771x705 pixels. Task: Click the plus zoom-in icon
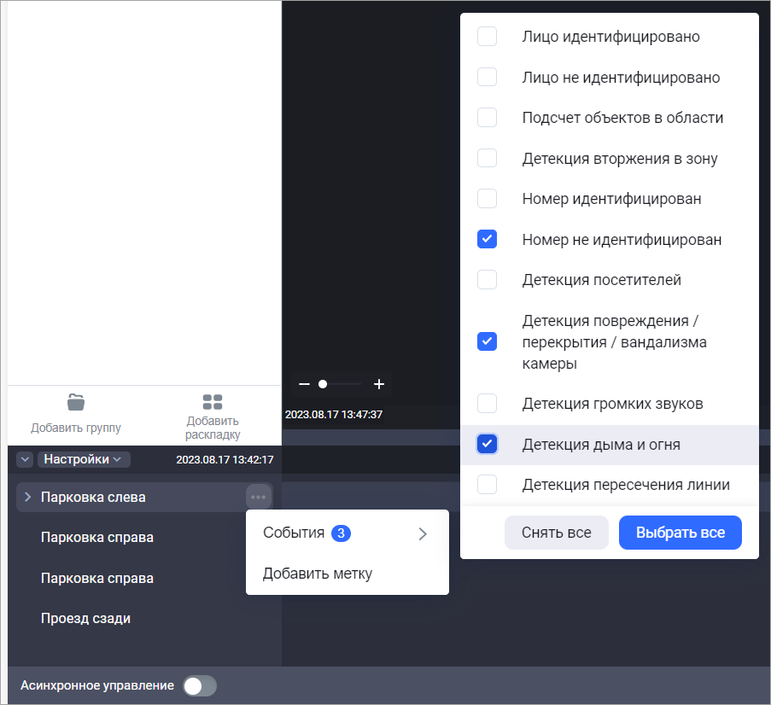click(x=379, y=384)
